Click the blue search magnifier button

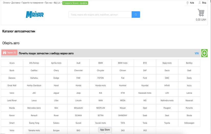point(136,15)
